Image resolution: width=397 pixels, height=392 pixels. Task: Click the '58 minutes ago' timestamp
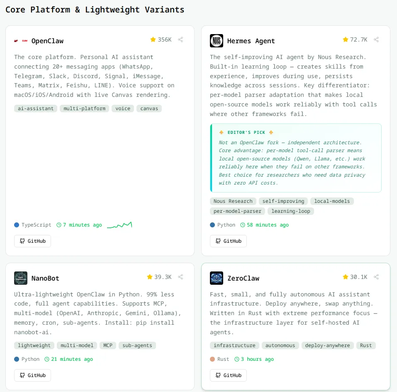[x=265, y=225]
